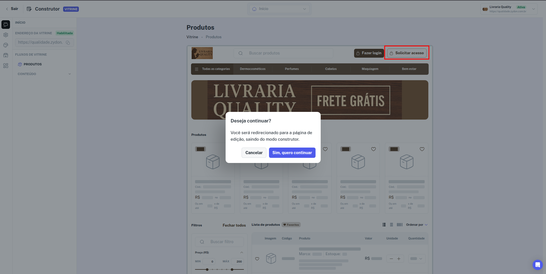Open the Ordenar por dropdown
Screen dimensions: 546x274
[x=417, y=225]
